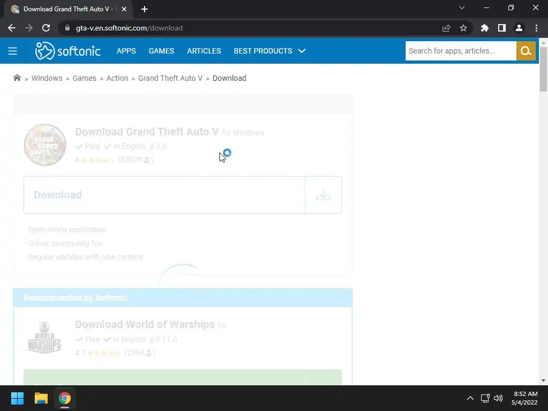Click the Games breadcrumb link
The image size is (548, 411).
click(84, 78)
